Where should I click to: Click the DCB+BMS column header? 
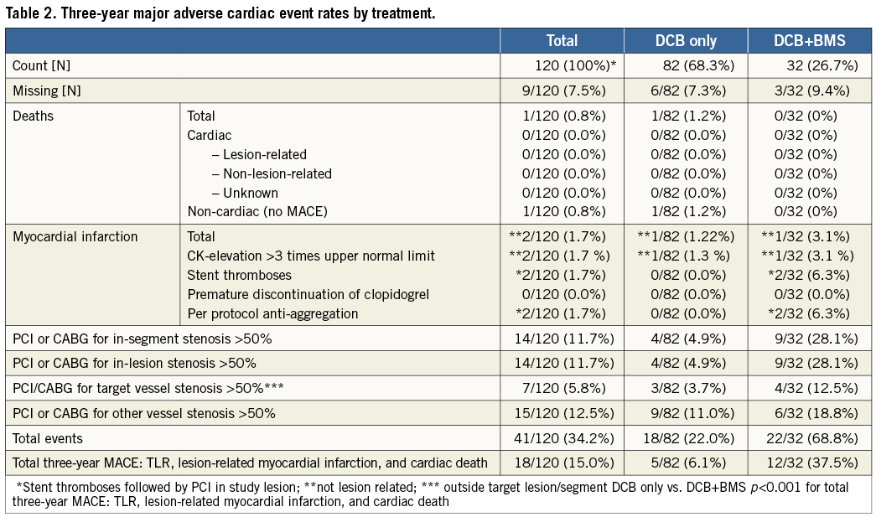click(809, 41)
